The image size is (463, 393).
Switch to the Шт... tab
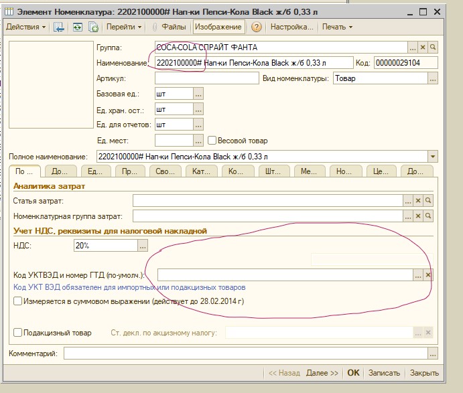point(273,171)
